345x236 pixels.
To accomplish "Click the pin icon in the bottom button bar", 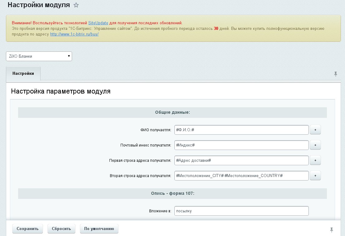I will click(332, 230).
